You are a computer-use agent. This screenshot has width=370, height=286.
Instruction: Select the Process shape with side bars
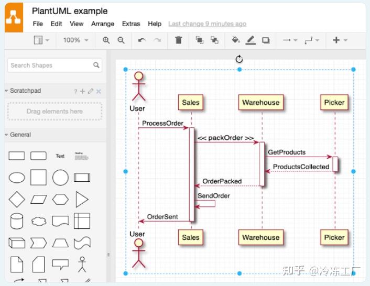coord(82,178)
